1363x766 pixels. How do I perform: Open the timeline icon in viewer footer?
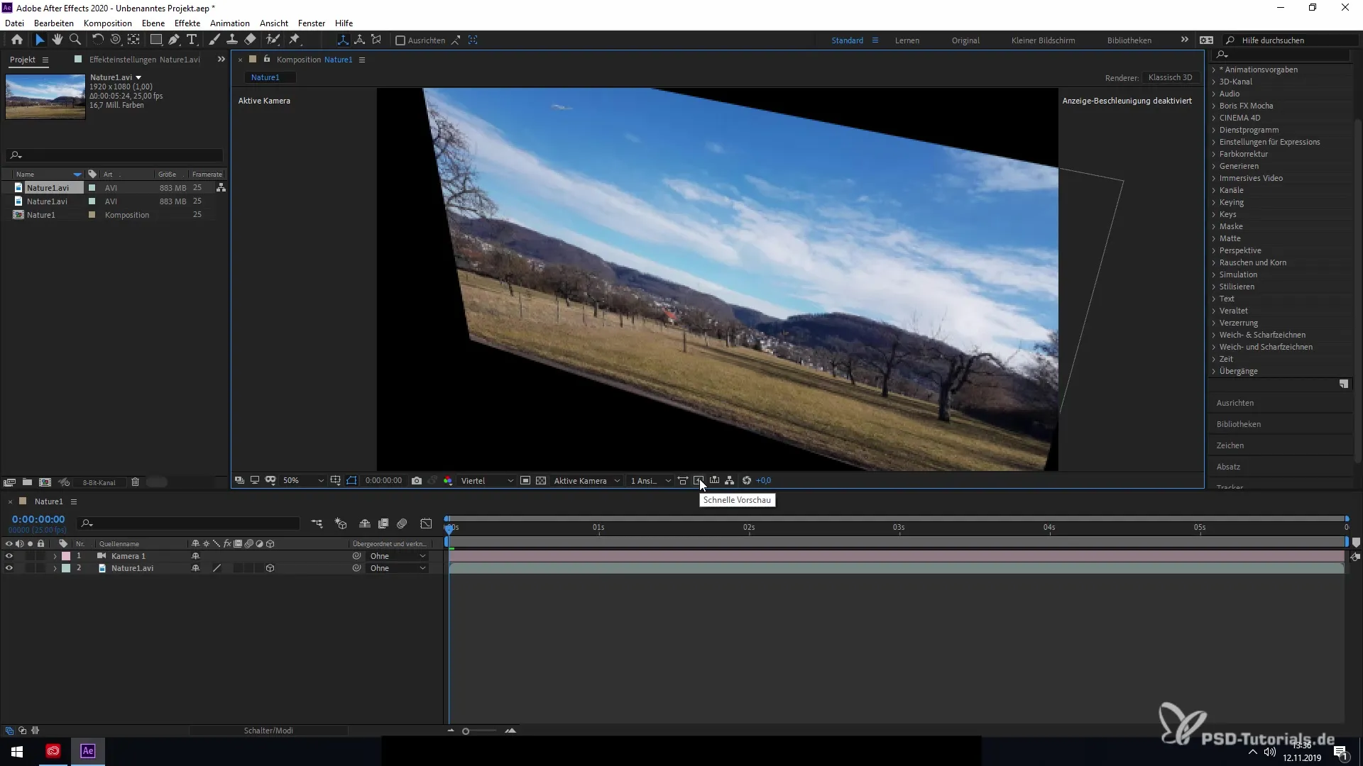(x=714, y=481)
